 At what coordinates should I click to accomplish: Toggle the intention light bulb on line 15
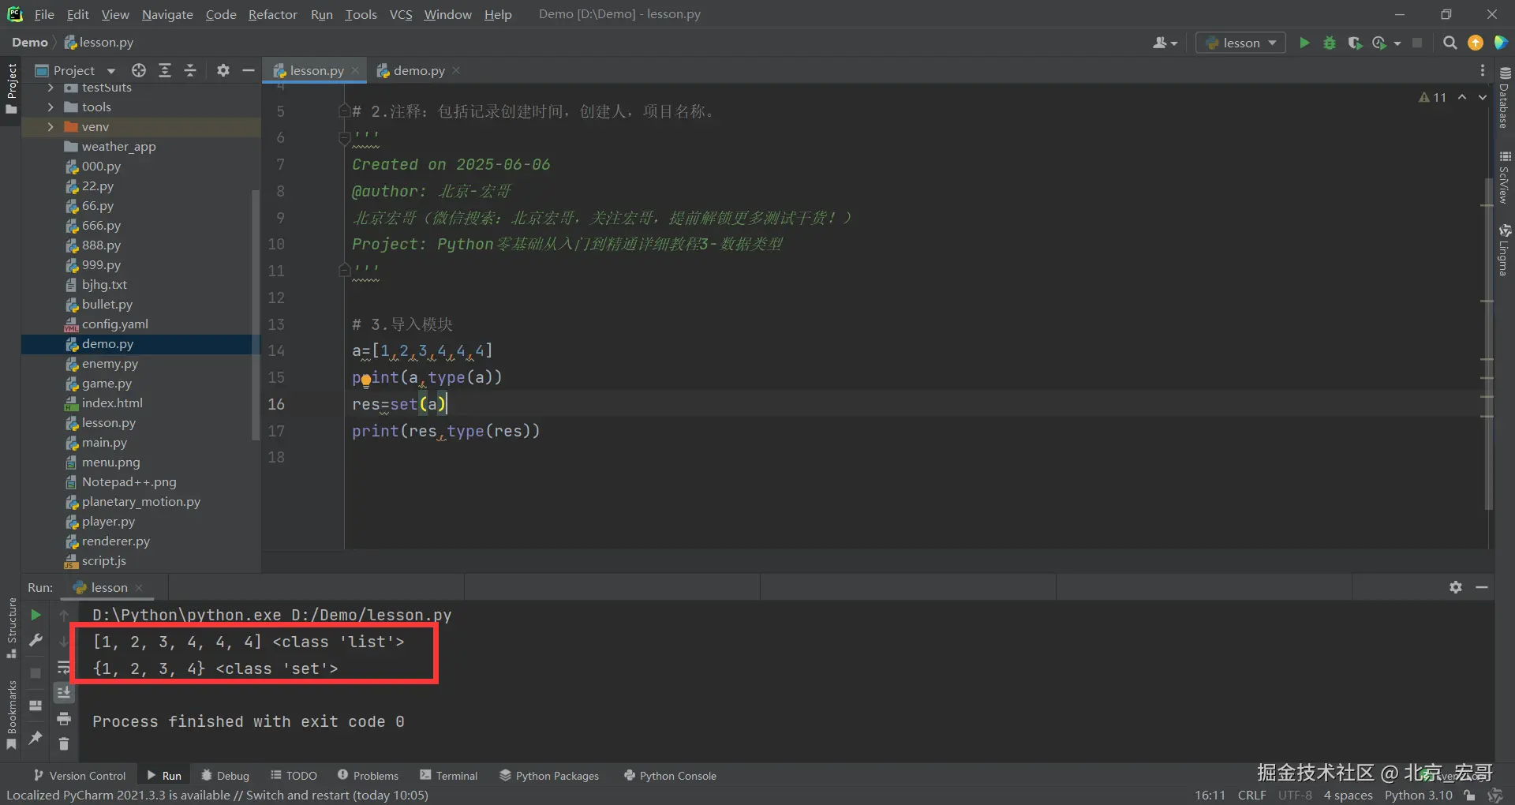point(366,381)
